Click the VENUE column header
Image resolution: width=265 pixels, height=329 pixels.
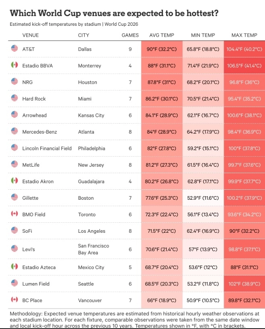pyautogui.click(x=31, y=35)
